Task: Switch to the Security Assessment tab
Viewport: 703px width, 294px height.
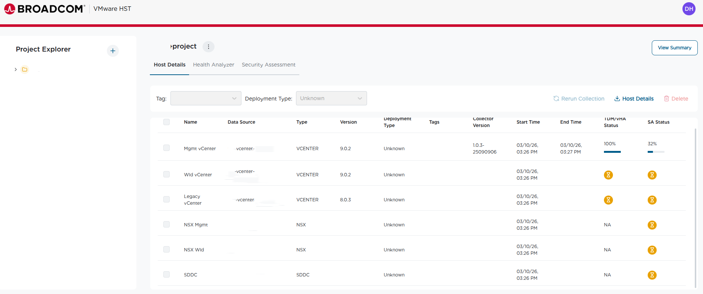Action: [268, 65]
